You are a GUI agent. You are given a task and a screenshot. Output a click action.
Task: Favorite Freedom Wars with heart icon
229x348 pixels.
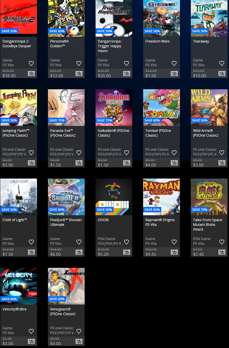click(x=174, y=64)
